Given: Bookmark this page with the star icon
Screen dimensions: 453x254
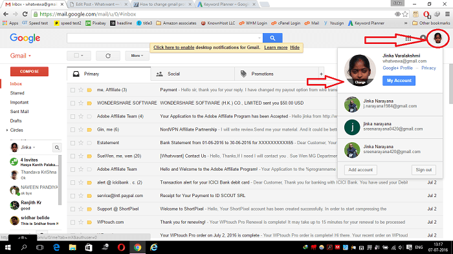Looking at the screenshot, I should [x=405, y=14].
